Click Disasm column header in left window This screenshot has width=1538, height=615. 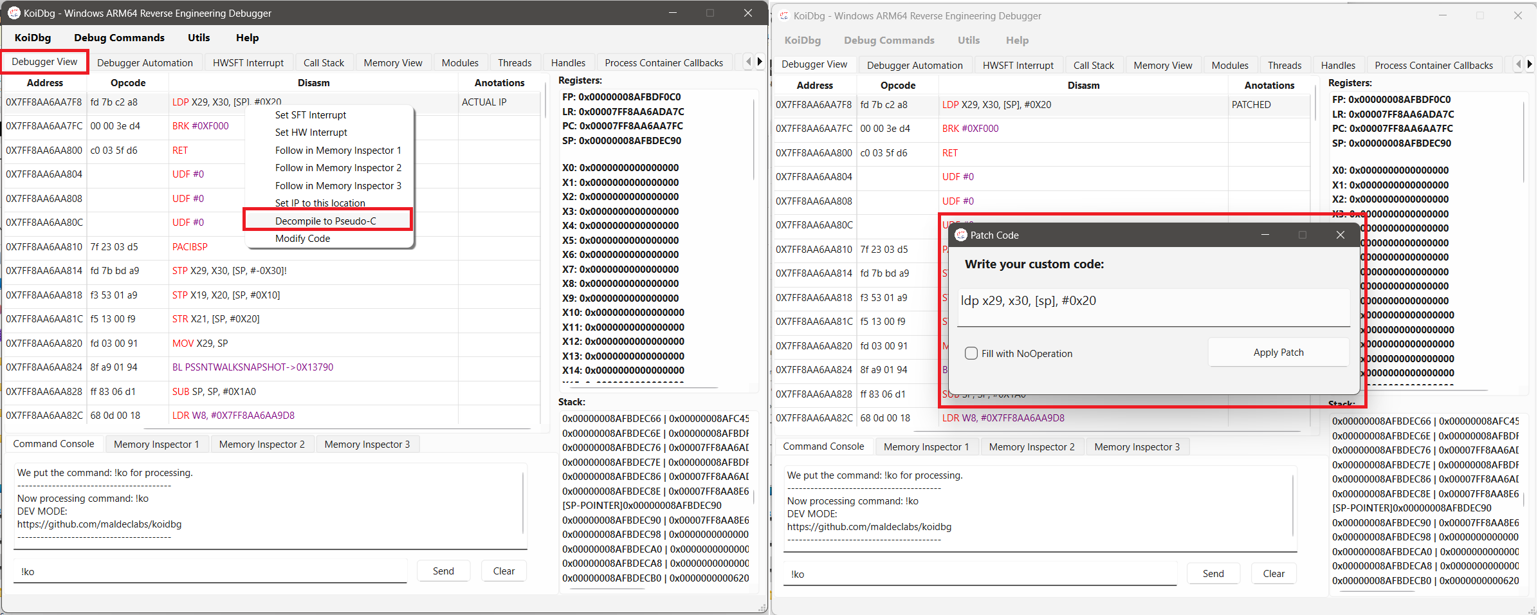pyautogui.click(x=313, y=82)
